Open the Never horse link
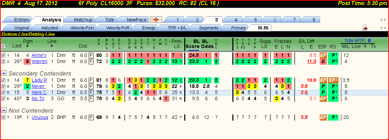The height and width of the screenshot is (140, 389). pyautogui.click(x=39, y=86)
